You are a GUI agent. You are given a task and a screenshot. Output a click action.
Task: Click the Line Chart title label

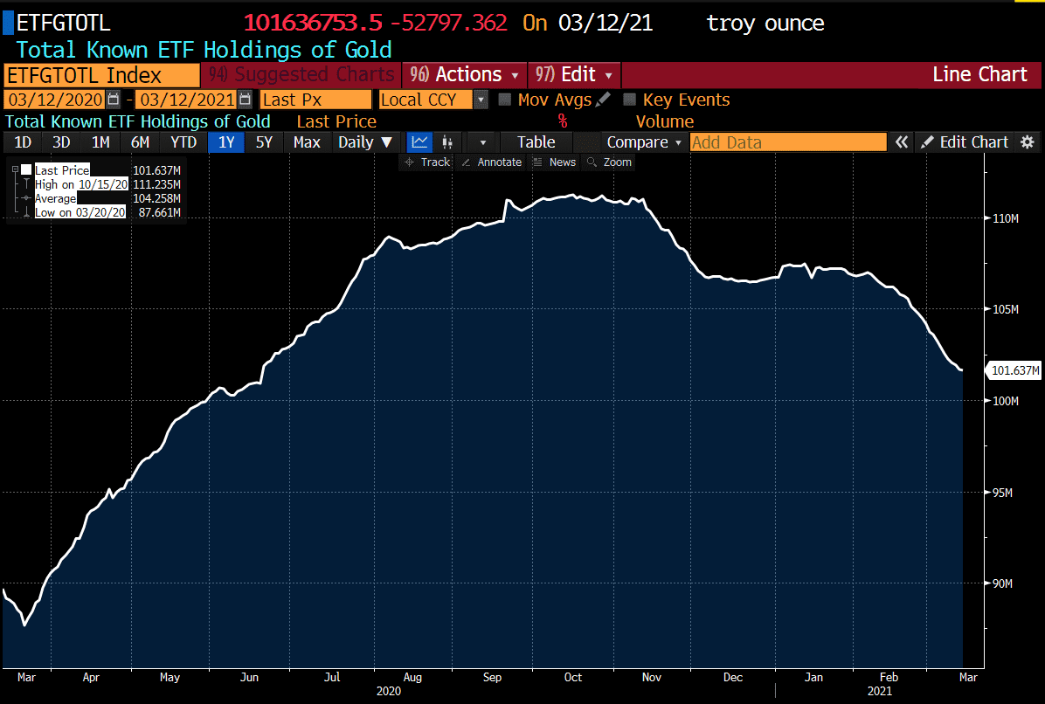click(x=979, y=74)
